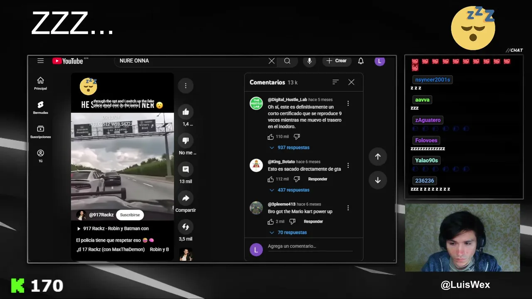Open Suscripciones in sidebar
The width and height of the screenshot is (532, 299).
(x=40, y=132)
